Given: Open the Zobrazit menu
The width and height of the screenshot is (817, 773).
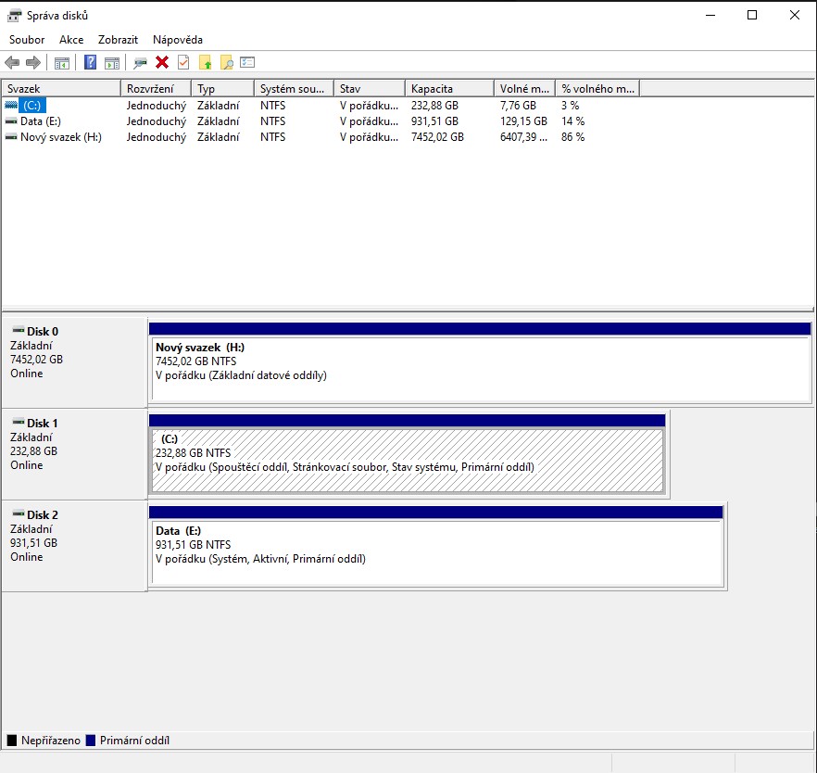Looking at the screenshot, I should pyautogui.click(x=118, y=40).
